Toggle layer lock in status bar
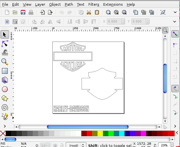 (x=62, y=145)
